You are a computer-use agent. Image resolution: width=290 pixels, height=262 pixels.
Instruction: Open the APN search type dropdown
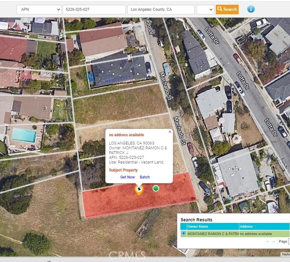(x=39, y=10)
